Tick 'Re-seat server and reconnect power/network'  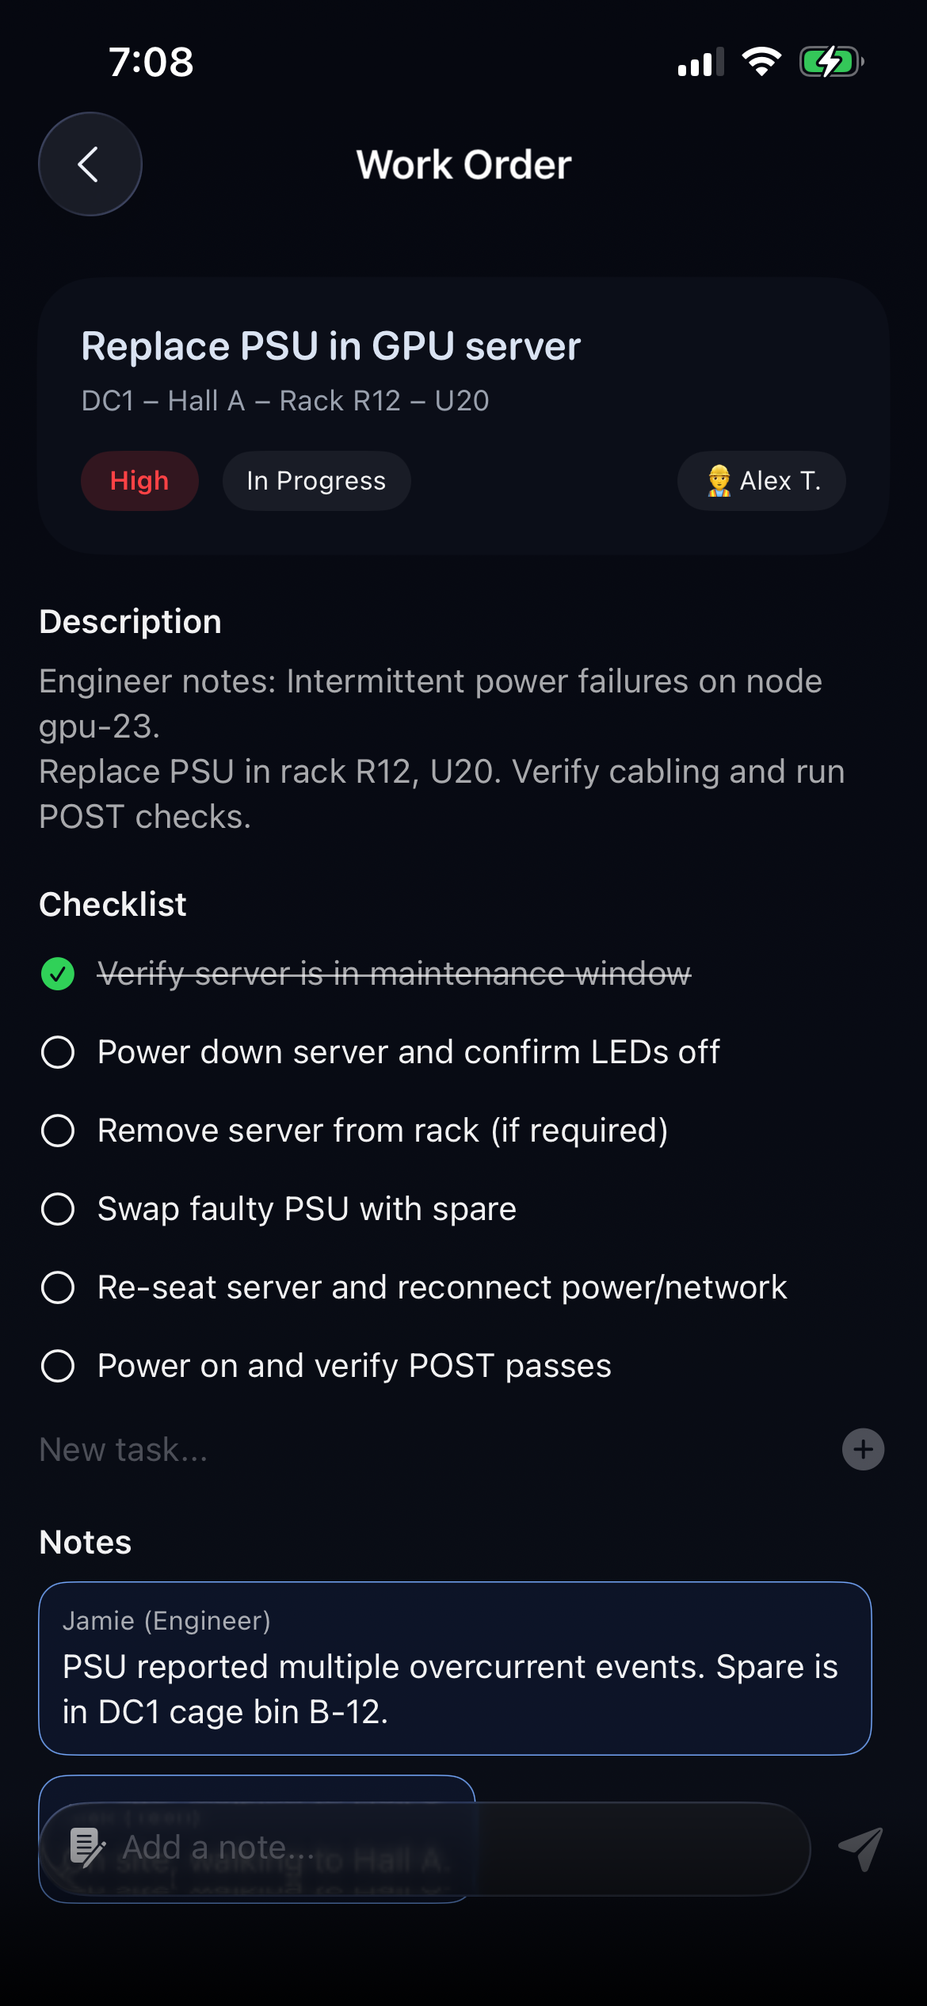pyautogui.click(x=58, y=1287)
